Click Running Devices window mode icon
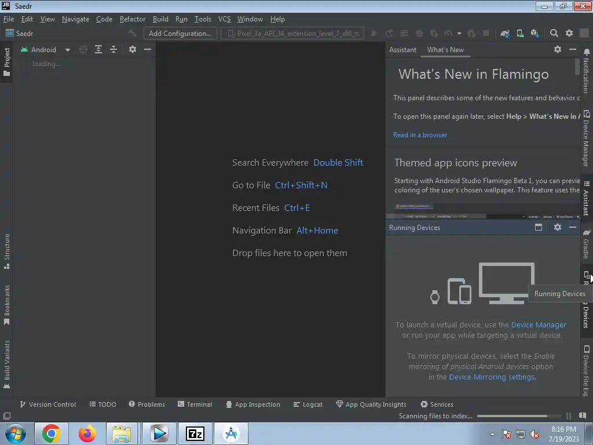 pos(539,227)
